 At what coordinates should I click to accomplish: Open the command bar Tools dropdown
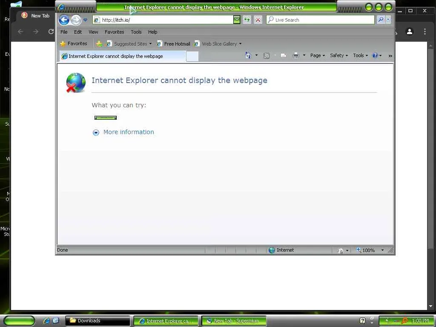click(x=360, y=55)
